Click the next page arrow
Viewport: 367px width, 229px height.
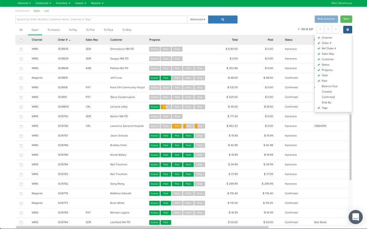(x=336, y=29)
